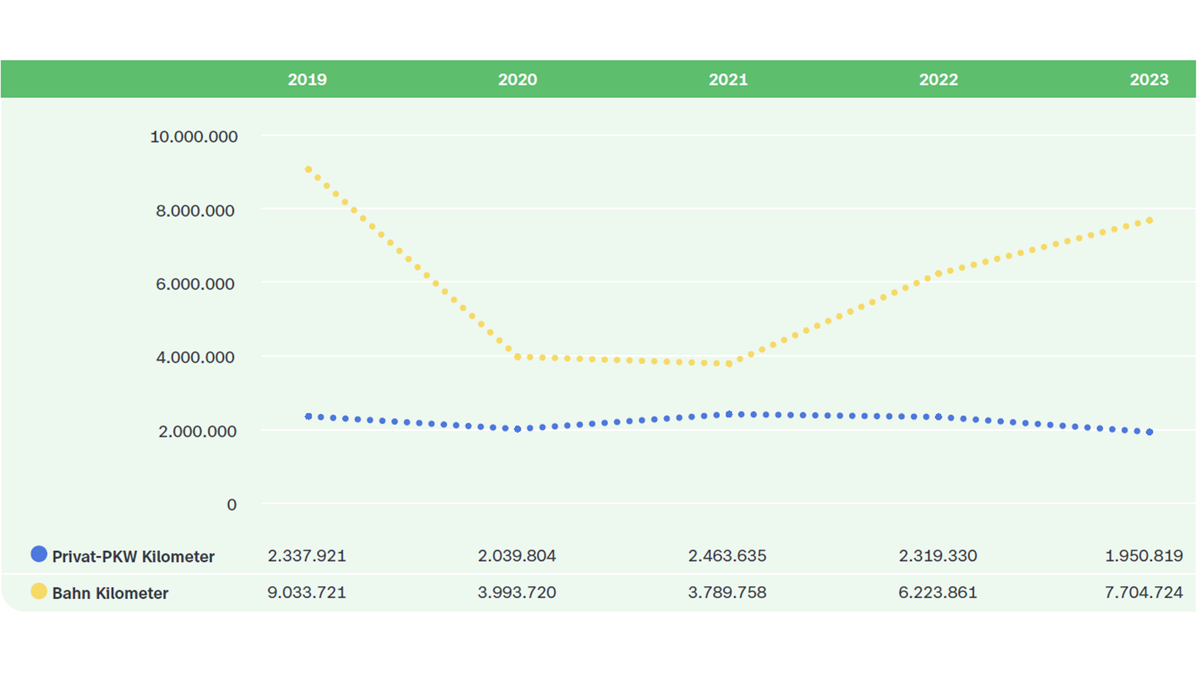1199x674 pixels.
Task: Select the 2021 column header
Action: point(728,80)
